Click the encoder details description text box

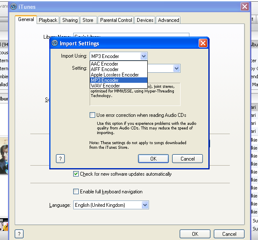pos(135,94)
